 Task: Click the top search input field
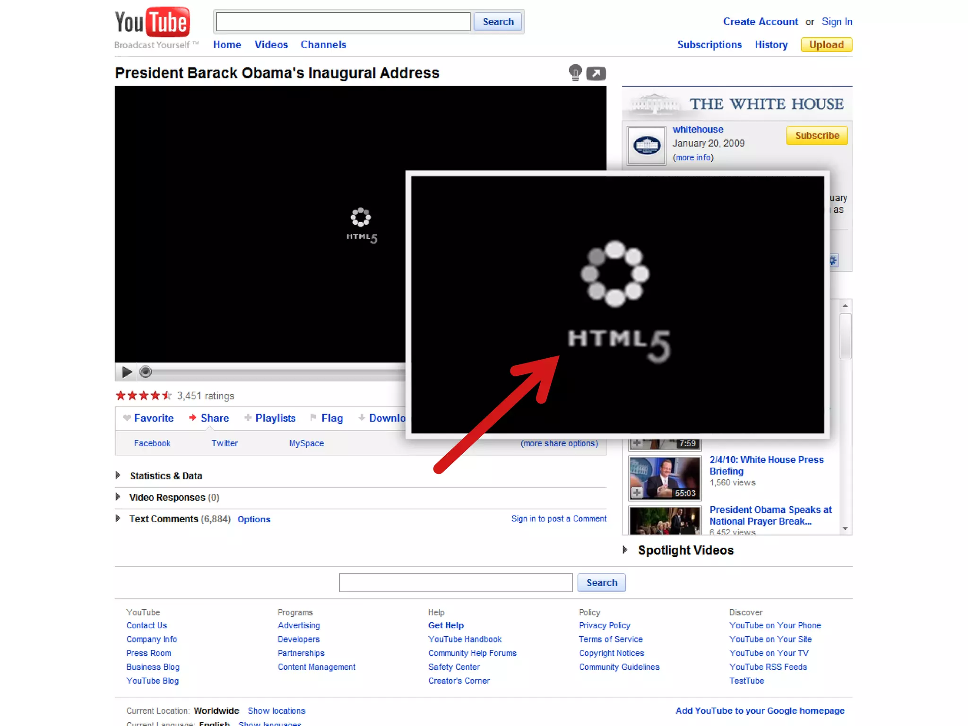pos(343,22)
